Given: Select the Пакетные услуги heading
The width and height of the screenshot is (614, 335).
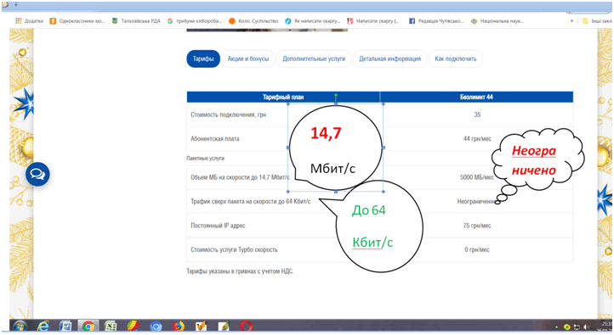Looking at the screenshot, I should point(205,158).
